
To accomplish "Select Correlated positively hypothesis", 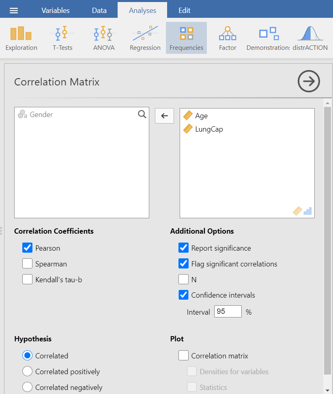I will (28, 371).
